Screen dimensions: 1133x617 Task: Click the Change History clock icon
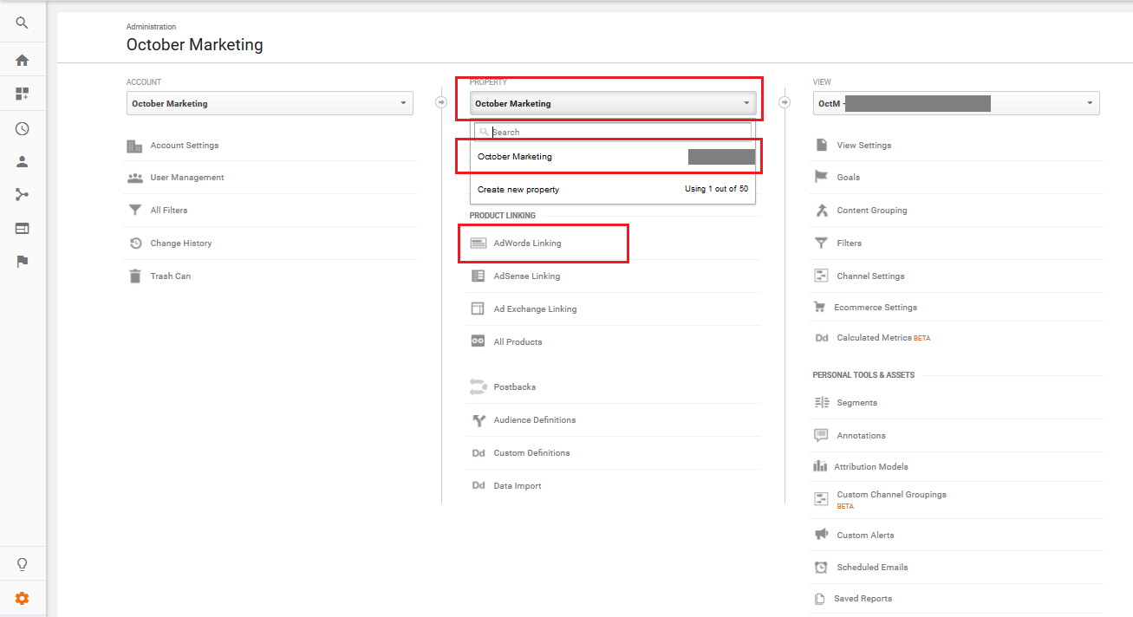pyautogui.click(x=135, y=244)
